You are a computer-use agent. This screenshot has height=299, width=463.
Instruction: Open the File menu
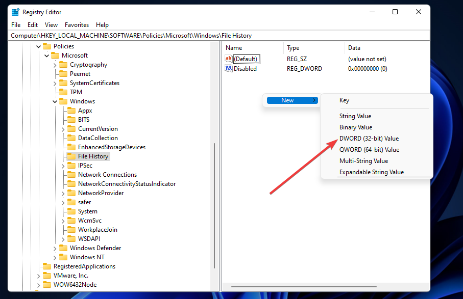click(x=16, y=25)
